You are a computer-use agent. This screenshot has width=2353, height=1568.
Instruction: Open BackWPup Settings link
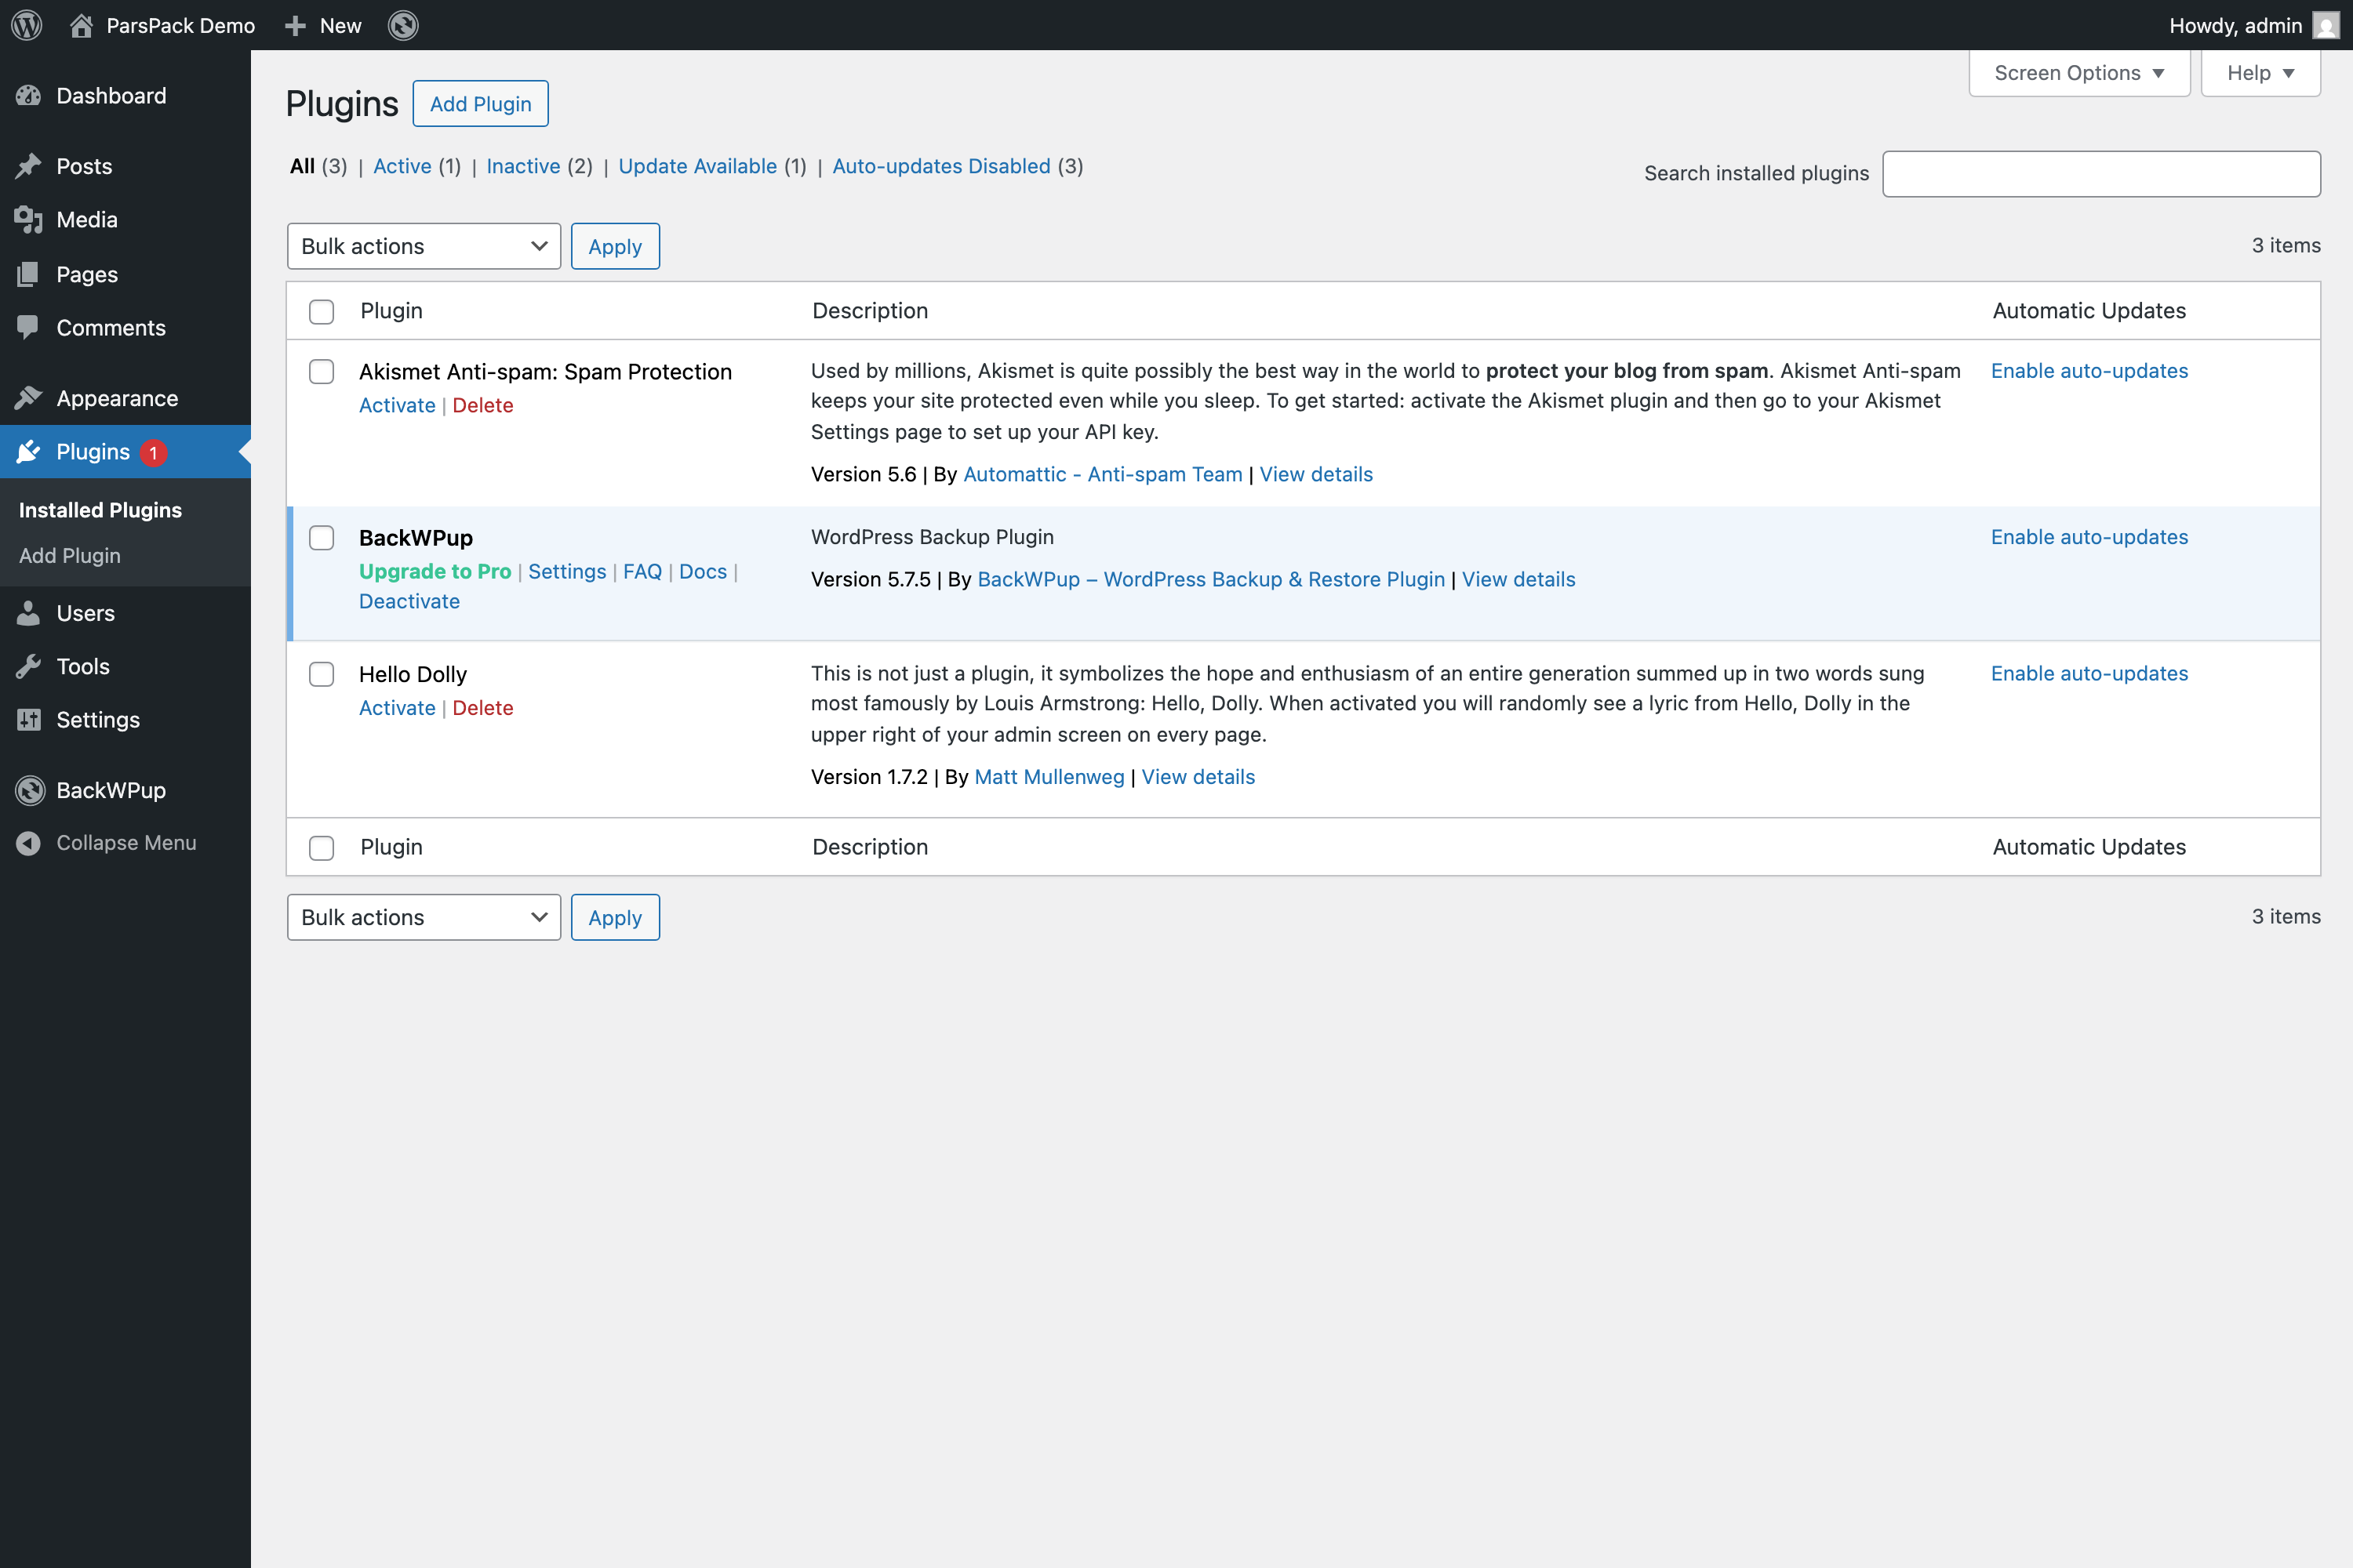coord(567,571)
